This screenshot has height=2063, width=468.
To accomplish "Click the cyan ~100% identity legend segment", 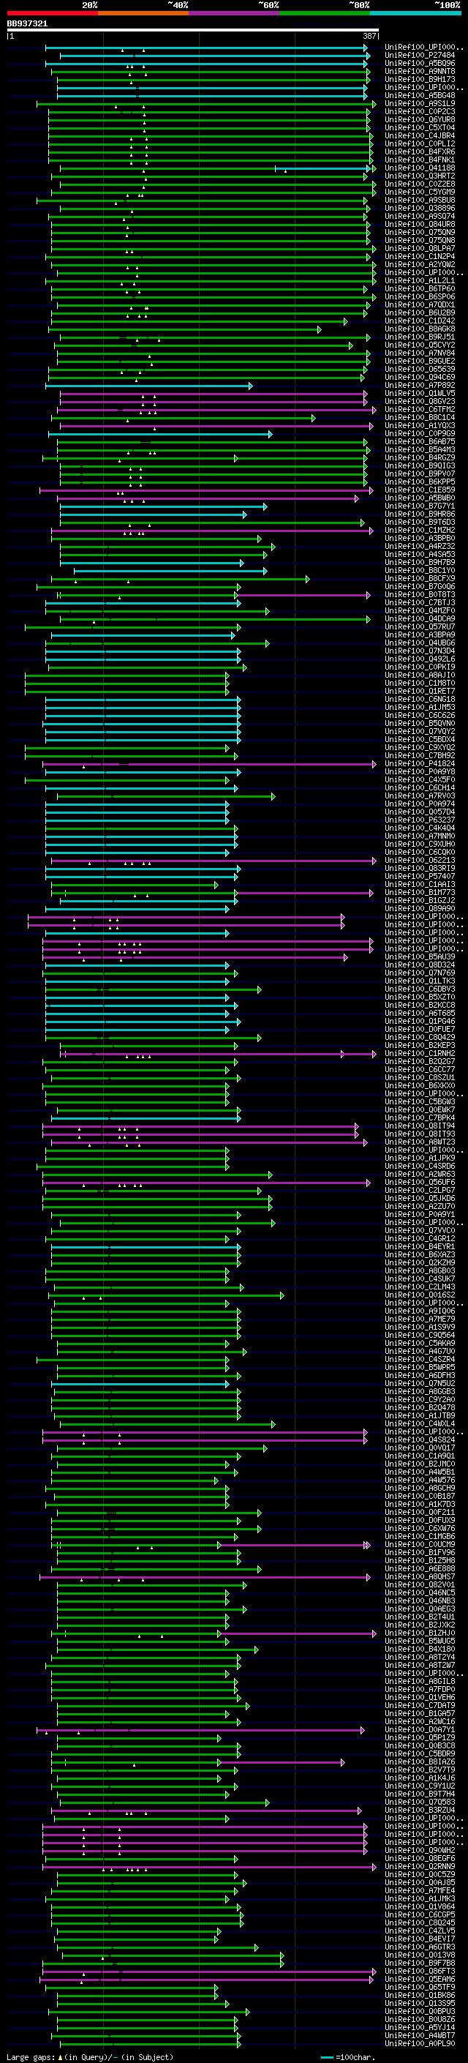I will (x=415, y=14).
